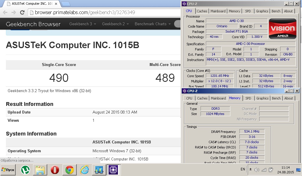Screen dimensions: 302x176
Task: Open Windows Explorer from the taskbar
Action: (x=40, y=170)
